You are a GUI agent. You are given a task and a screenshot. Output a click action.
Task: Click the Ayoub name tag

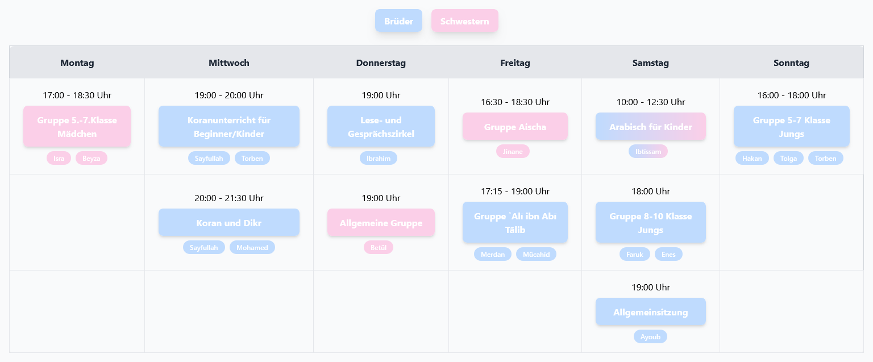coord(650,336)
